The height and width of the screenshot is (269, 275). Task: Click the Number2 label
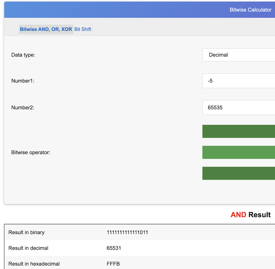point(23,107)
